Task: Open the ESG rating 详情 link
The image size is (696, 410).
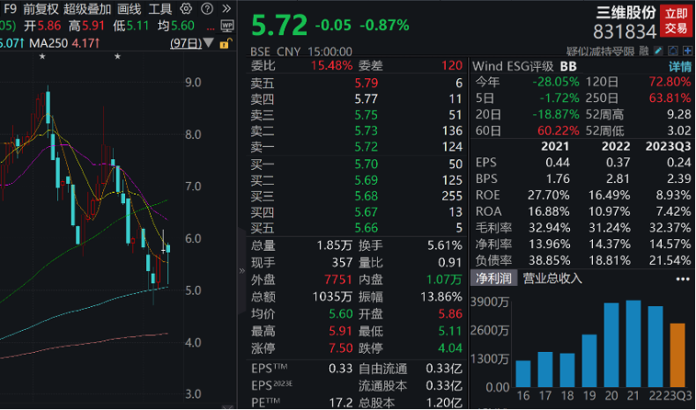Action: click(x=679, y=66)
